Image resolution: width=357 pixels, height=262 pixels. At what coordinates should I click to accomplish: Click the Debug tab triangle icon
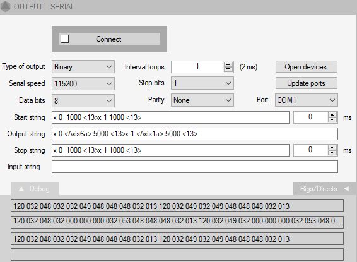(21, 189)
